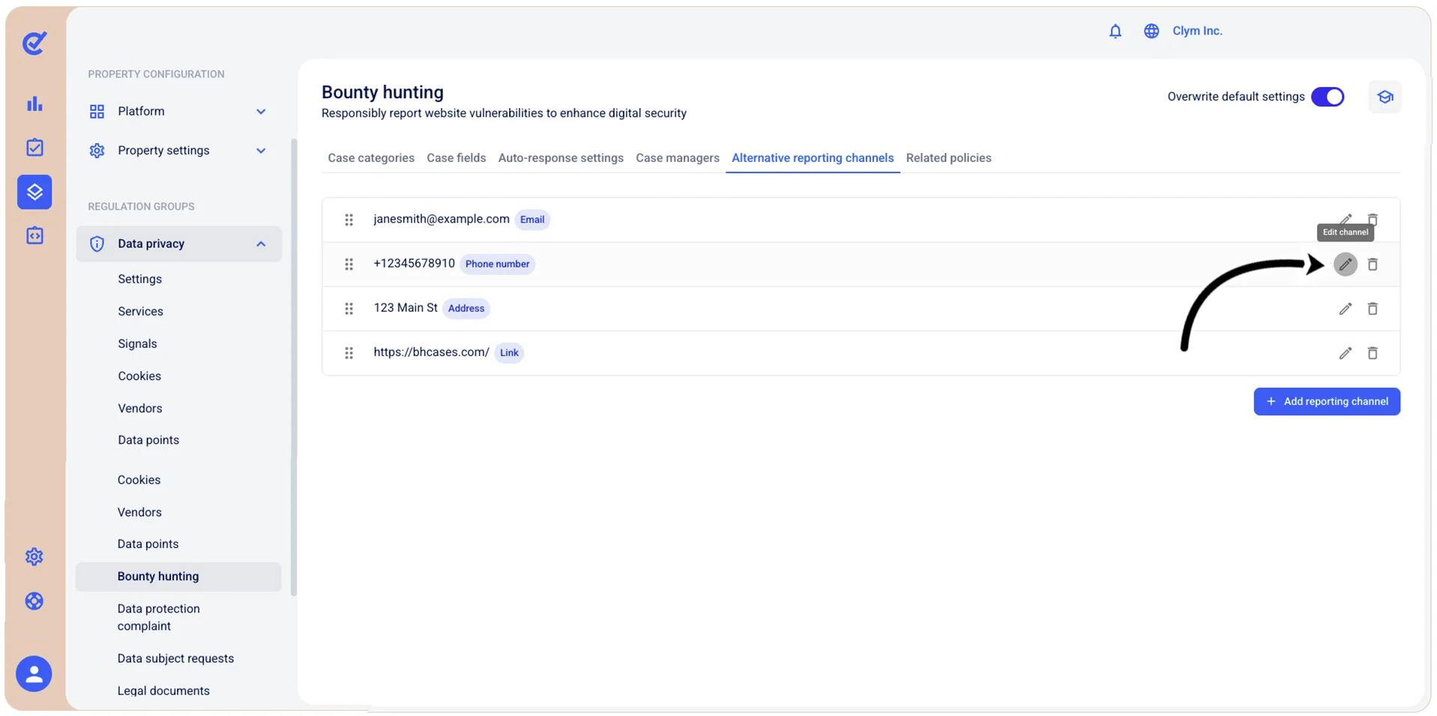1437x716 pixels.
Task: Open the user profile avatar icon
Action: [34, 673]
